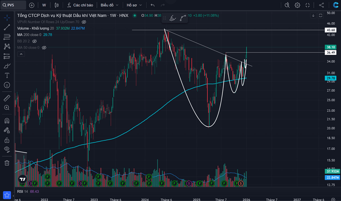Click the 2026 label on the time axis

(247, 200)
